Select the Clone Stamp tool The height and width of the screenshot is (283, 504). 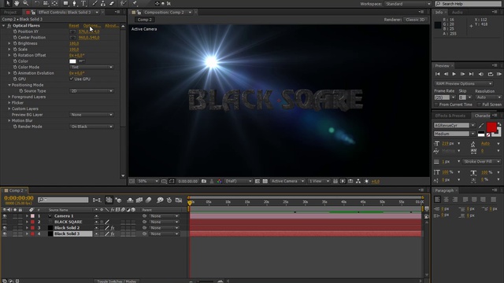[x=103, y=3]
